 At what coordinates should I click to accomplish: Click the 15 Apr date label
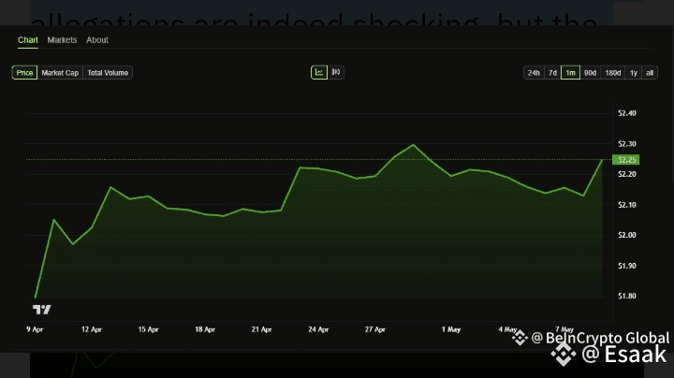click(148, 329)
